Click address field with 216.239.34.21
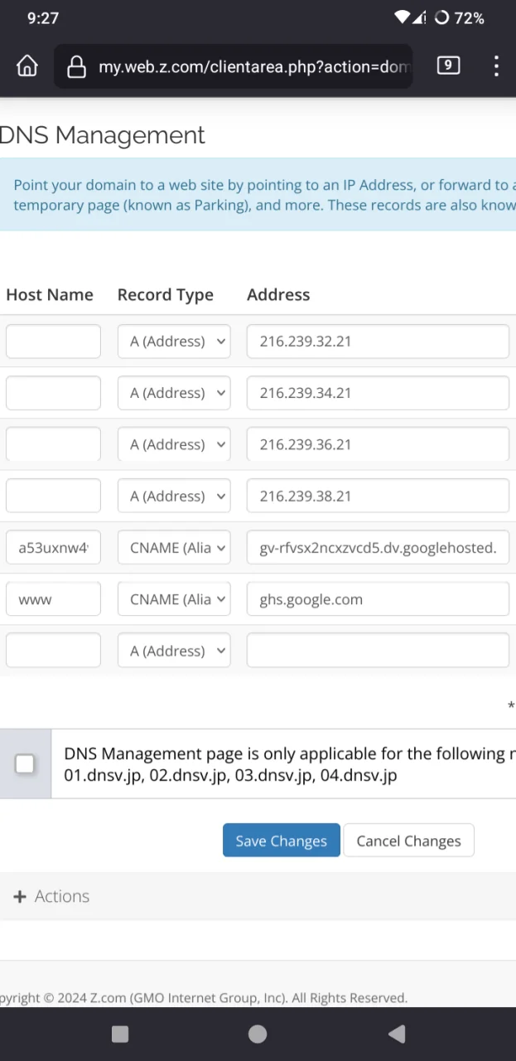The width and height of the screenshot is (516, 1061). click(378, 393)
